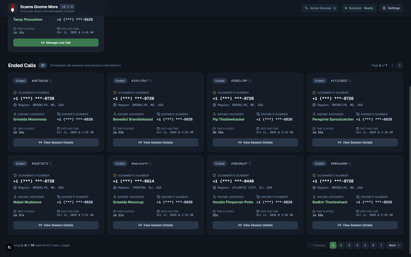
Task: View session details for Peregrine Sproutcatcher
Action: [x=355, y=142]
